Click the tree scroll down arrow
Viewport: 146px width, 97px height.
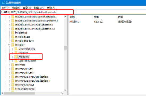point(65,90)
